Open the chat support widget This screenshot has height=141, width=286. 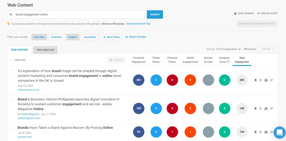pos(280,132)
